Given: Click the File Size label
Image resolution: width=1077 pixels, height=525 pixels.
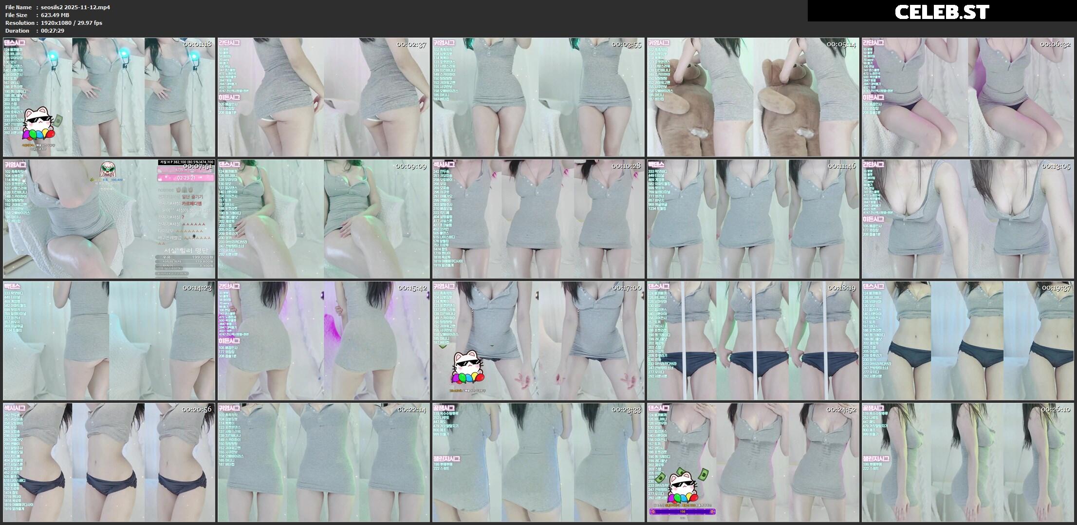Looking at the screenshot, I should pyautogui.click(x=17, y=15).
